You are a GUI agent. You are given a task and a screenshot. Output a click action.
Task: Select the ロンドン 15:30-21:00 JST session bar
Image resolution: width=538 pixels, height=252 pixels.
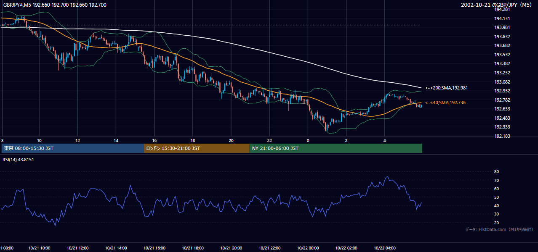197,148
